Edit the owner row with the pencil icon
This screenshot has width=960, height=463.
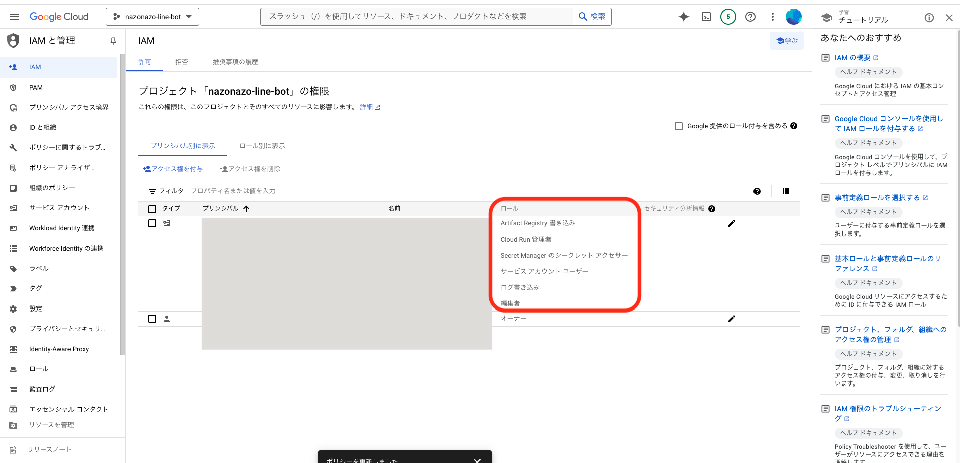tap(732, 318)
